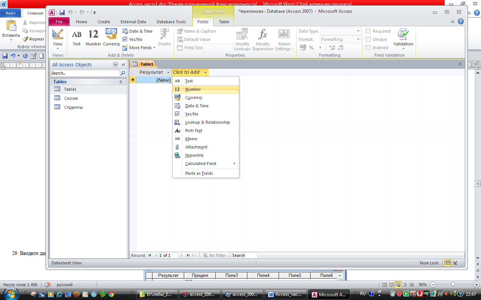Collapse the navigation pane with the double chevron
The height and width of the screenshot is (300, 481).
(123, 64)
